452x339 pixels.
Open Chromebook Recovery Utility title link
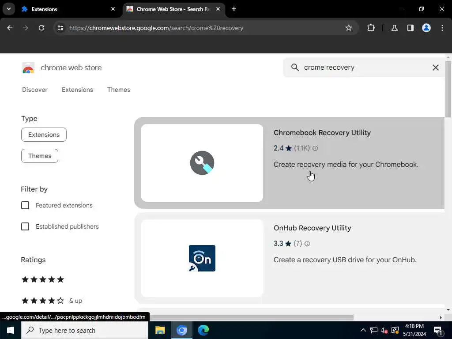(x=322, y=132)
